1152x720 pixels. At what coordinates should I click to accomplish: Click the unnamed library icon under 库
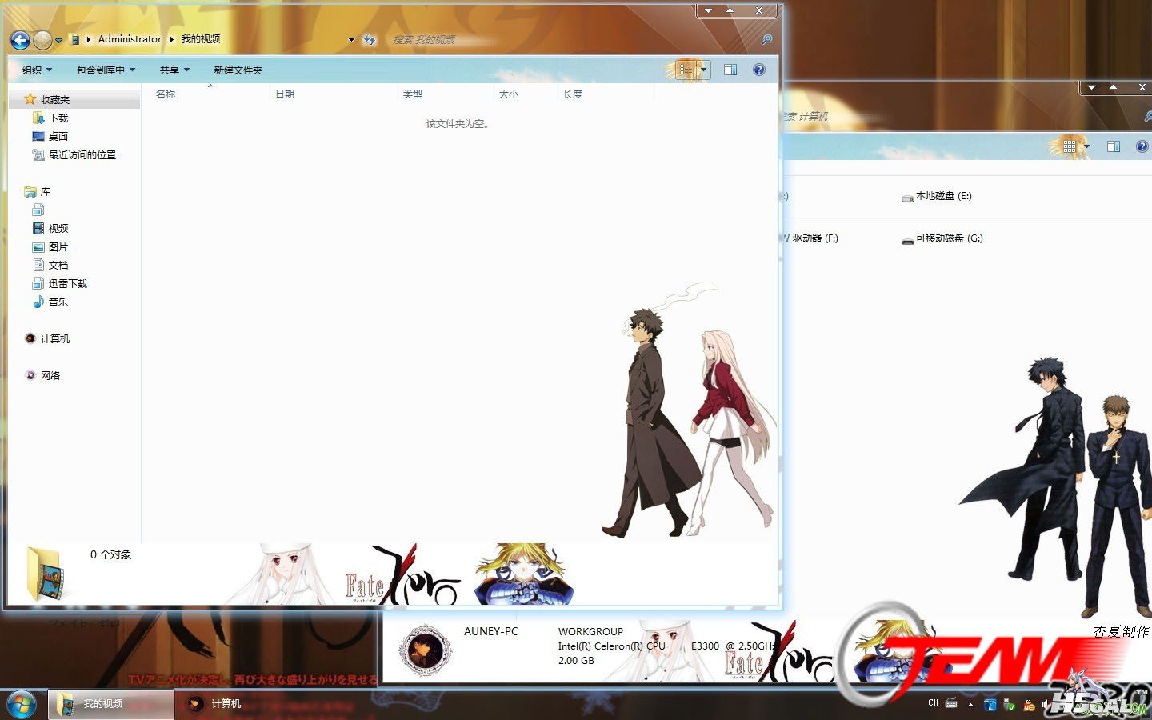[x=38, y=210]
